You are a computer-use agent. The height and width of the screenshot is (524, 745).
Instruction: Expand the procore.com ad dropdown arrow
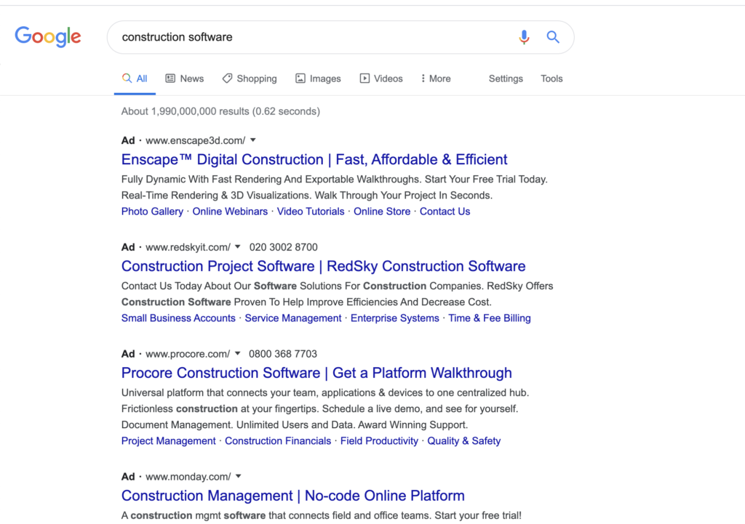pyautogui.click(x=238, y=354)
